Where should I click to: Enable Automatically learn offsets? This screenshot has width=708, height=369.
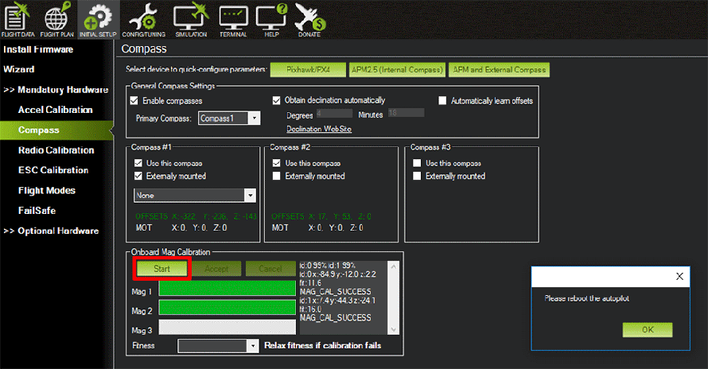pyautogui.click(x=444, y=101)
